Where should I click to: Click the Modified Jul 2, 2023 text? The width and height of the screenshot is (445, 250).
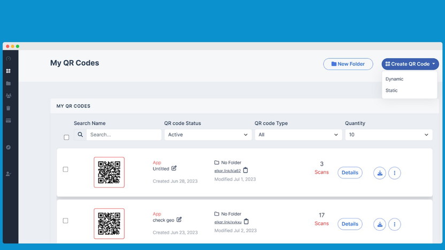pyautogui.click(x=235, y=230)
